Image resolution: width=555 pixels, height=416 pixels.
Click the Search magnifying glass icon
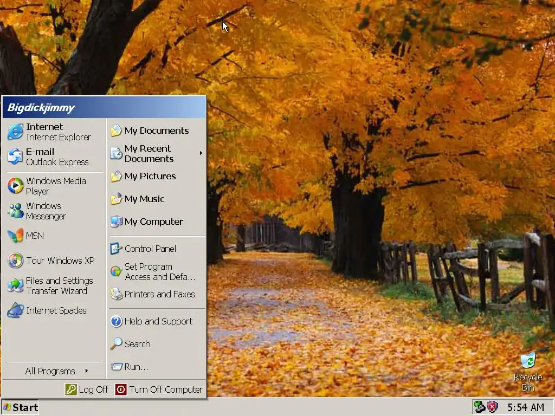tap(116, 344)
